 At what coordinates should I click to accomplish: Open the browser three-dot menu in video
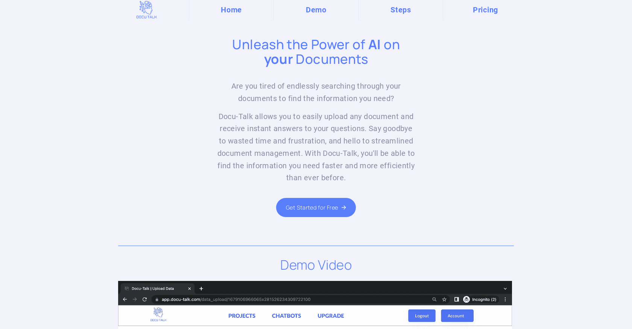505,299
